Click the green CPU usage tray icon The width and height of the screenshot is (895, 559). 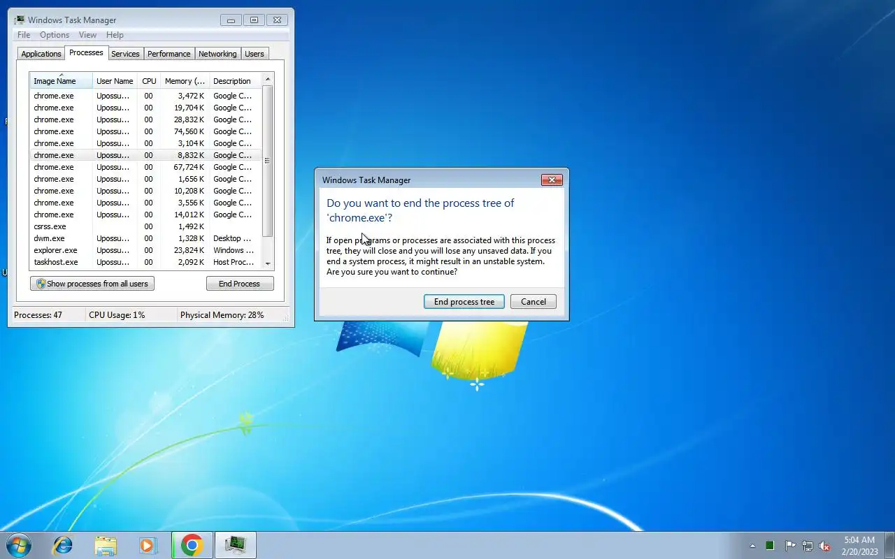pyautogui.click(x=770, y=546)
